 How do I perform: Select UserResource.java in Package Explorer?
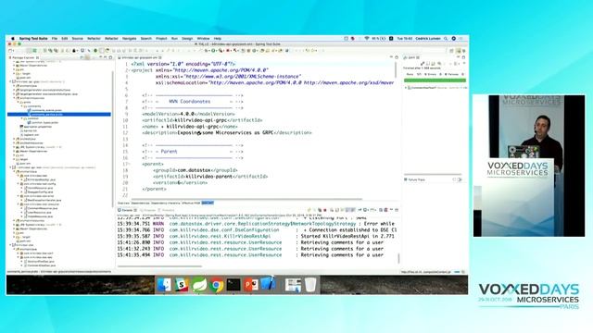tap(41, 212)
